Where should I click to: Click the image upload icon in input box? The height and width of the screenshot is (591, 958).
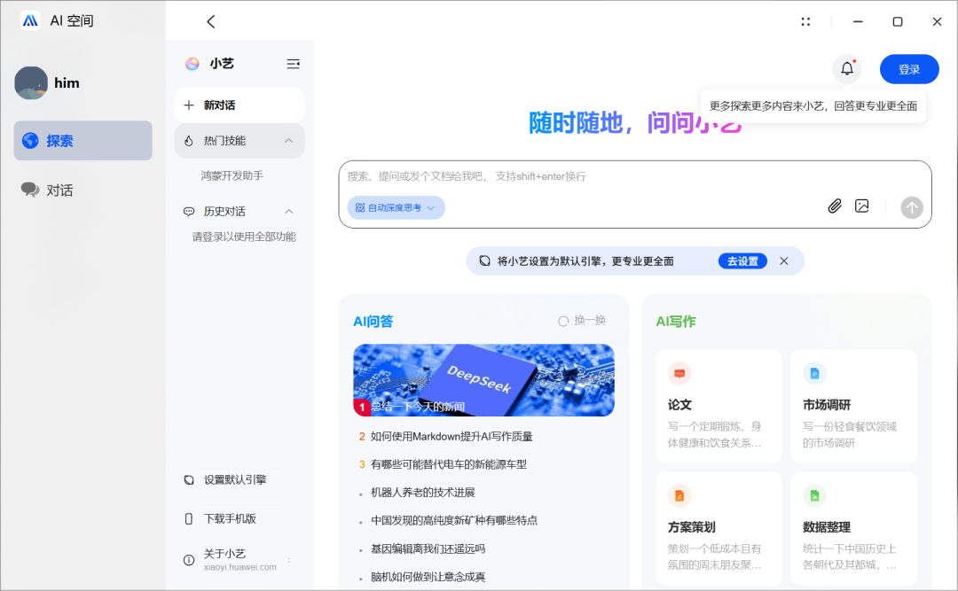click(x=861, y=206)
